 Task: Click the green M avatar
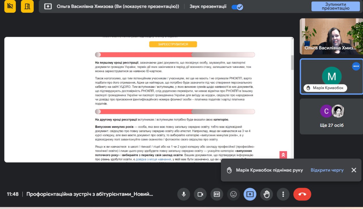(x=332, y=76)
